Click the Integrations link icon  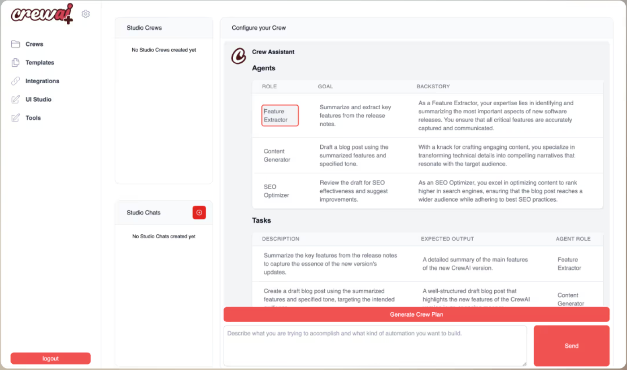16,81
